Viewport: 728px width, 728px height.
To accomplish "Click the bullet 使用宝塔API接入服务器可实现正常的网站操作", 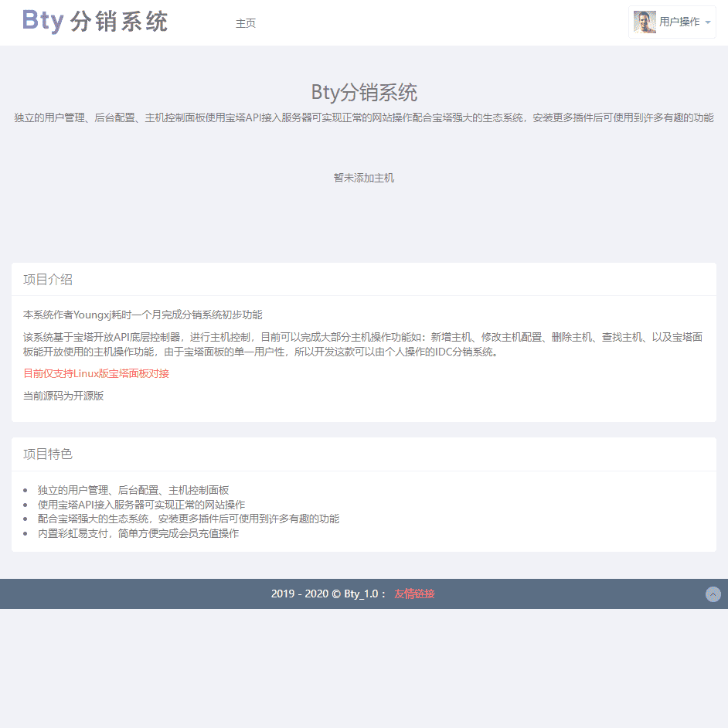I will [x=141, y=505].
